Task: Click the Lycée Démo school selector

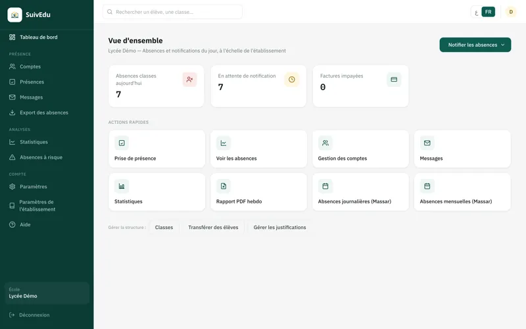Action: [x=47, y=293]
